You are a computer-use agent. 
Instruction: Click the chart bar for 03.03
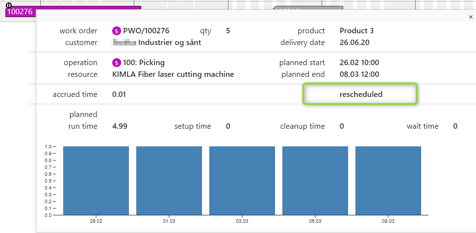(242, 180)
